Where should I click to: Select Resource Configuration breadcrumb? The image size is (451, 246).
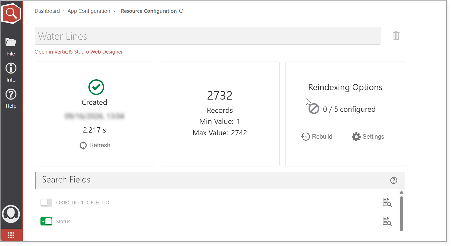149,11
